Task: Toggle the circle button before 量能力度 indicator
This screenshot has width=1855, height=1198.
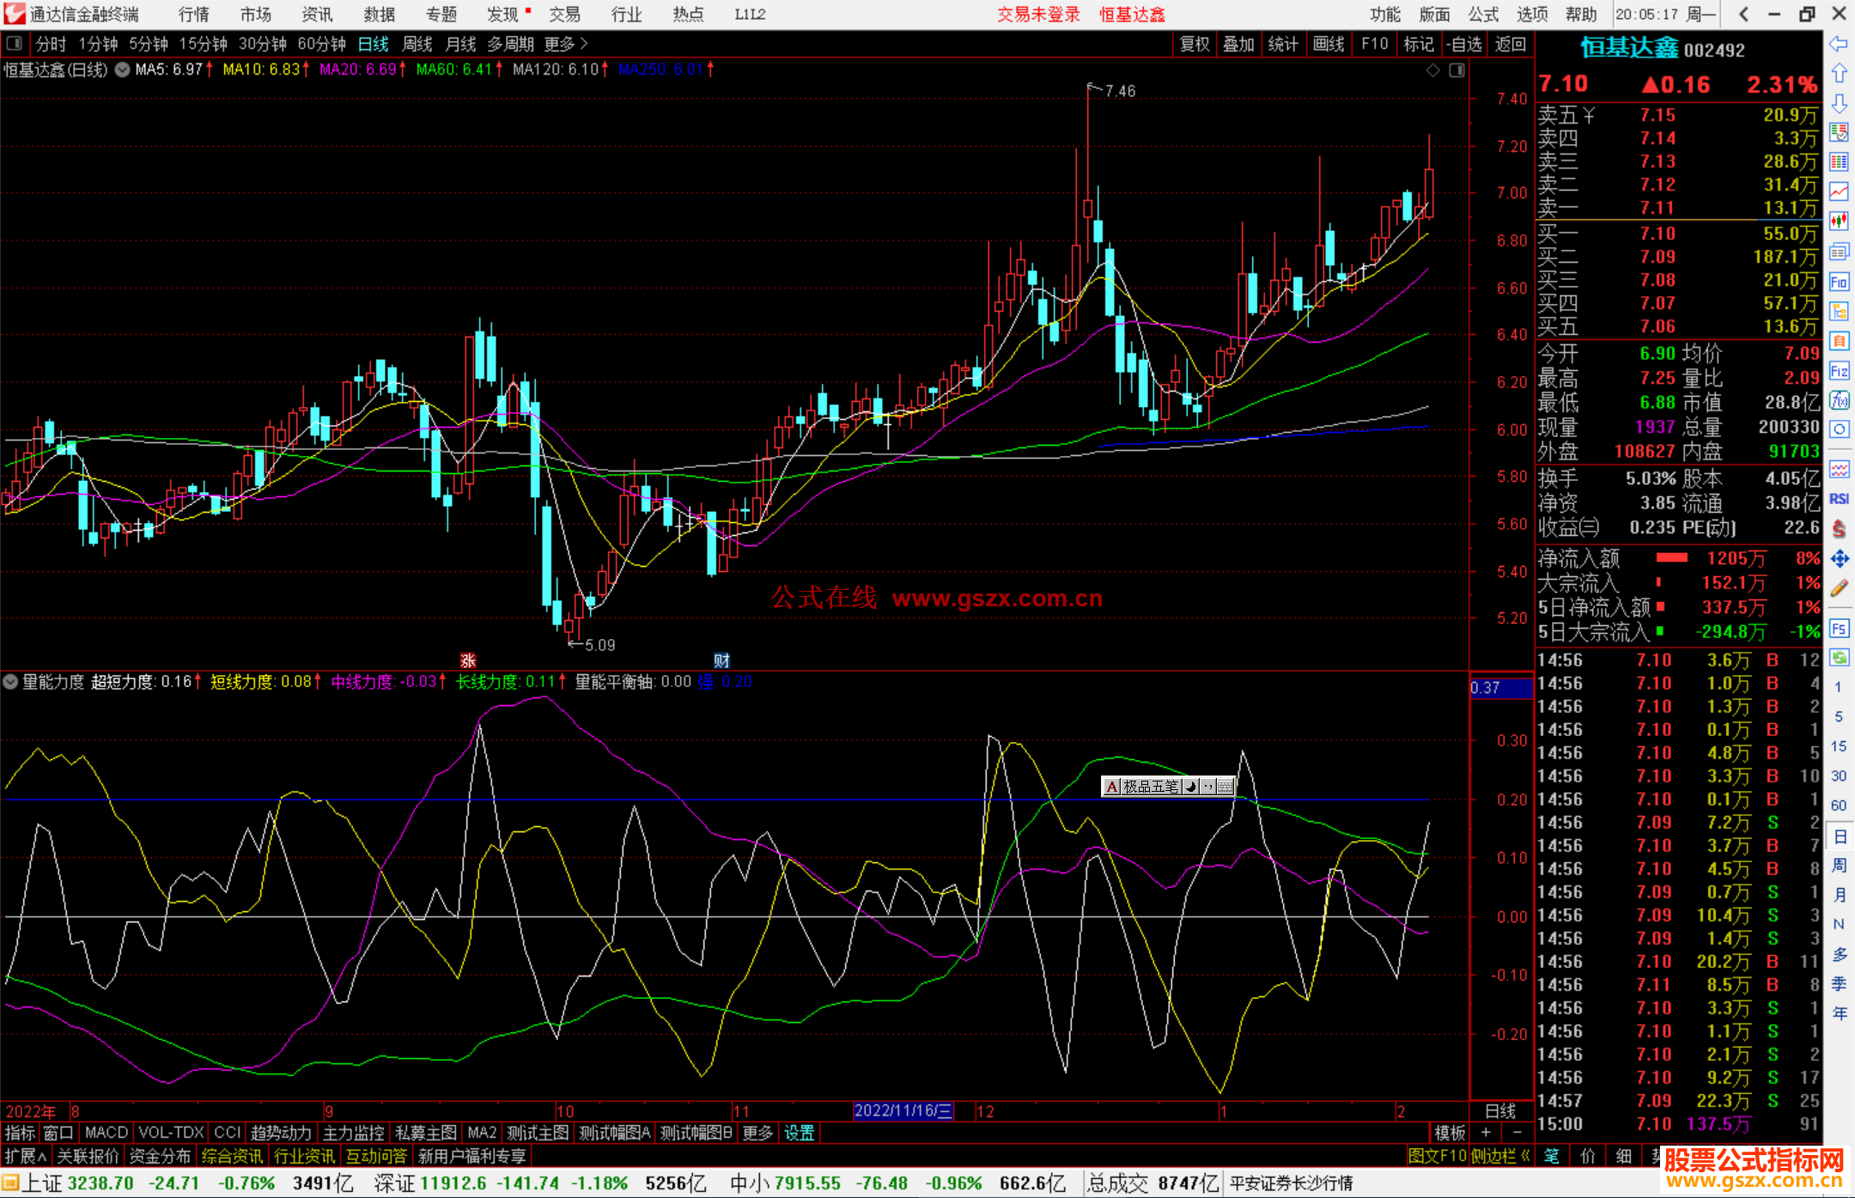Action: coord(10,682)
